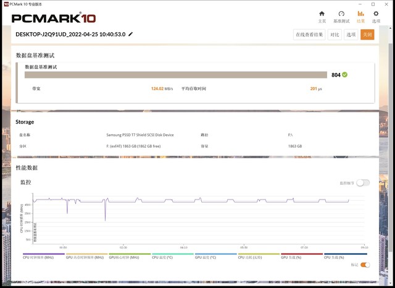Click the PCMark 10 logo

click(54, 18)
